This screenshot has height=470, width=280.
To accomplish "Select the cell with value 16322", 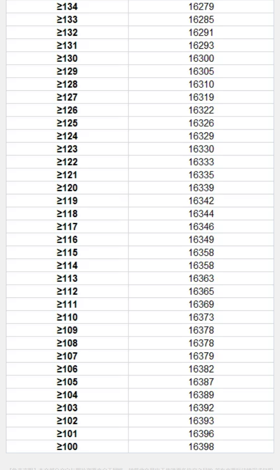I will coord(201,110).
